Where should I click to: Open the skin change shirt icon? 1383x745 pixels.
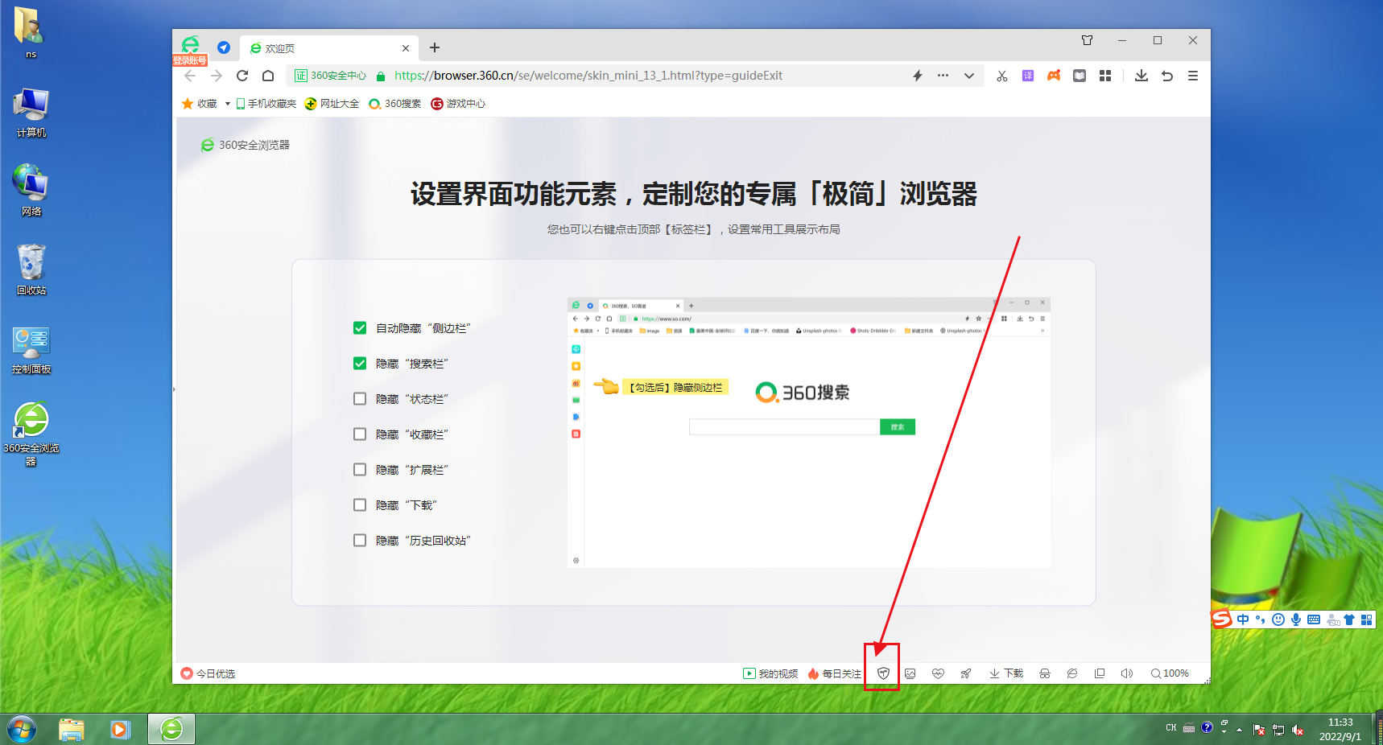[1088, 40]
